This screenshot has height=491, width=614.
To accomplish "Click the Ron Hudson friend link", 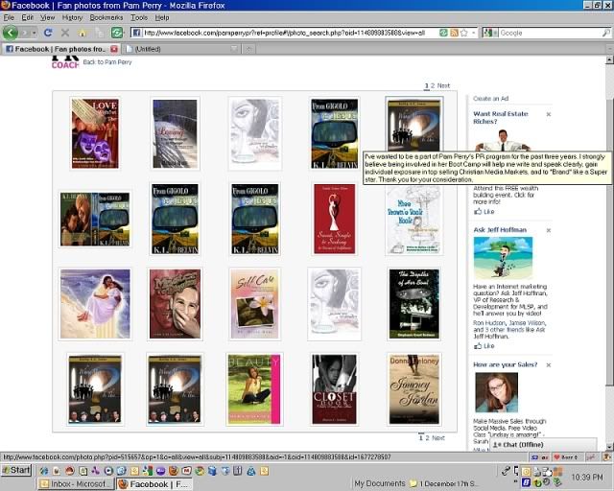I will coord(489,323).
